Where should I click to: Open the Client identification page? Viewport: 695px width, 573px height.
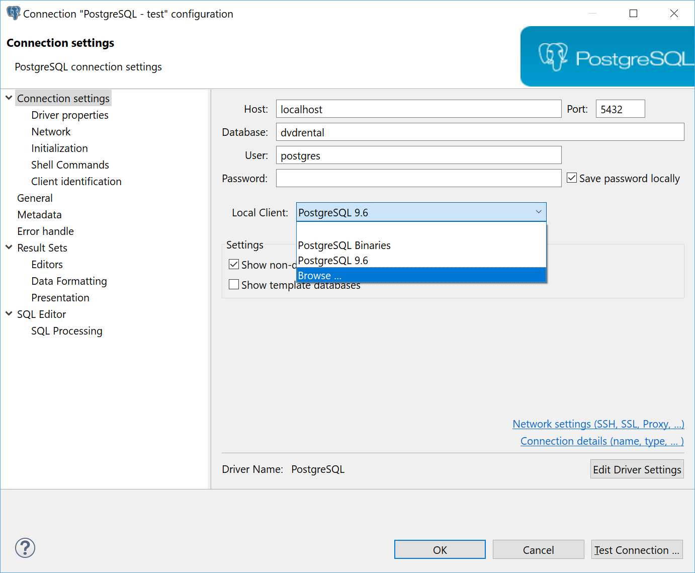click(x=76, y=181)
